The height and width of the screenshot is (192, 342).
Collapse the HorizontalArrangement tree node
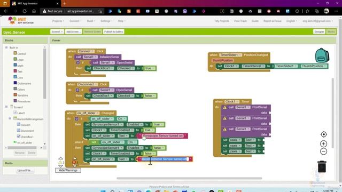click(x=10, y=118)
